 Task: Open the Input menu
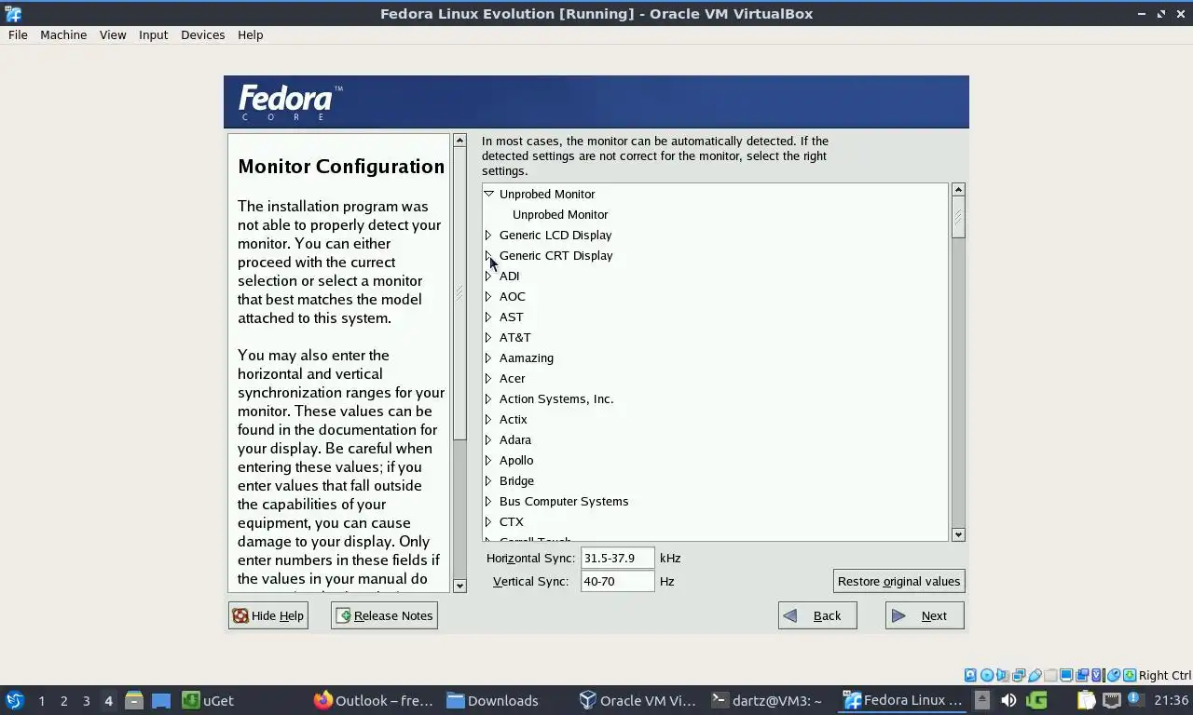point(153,34)
